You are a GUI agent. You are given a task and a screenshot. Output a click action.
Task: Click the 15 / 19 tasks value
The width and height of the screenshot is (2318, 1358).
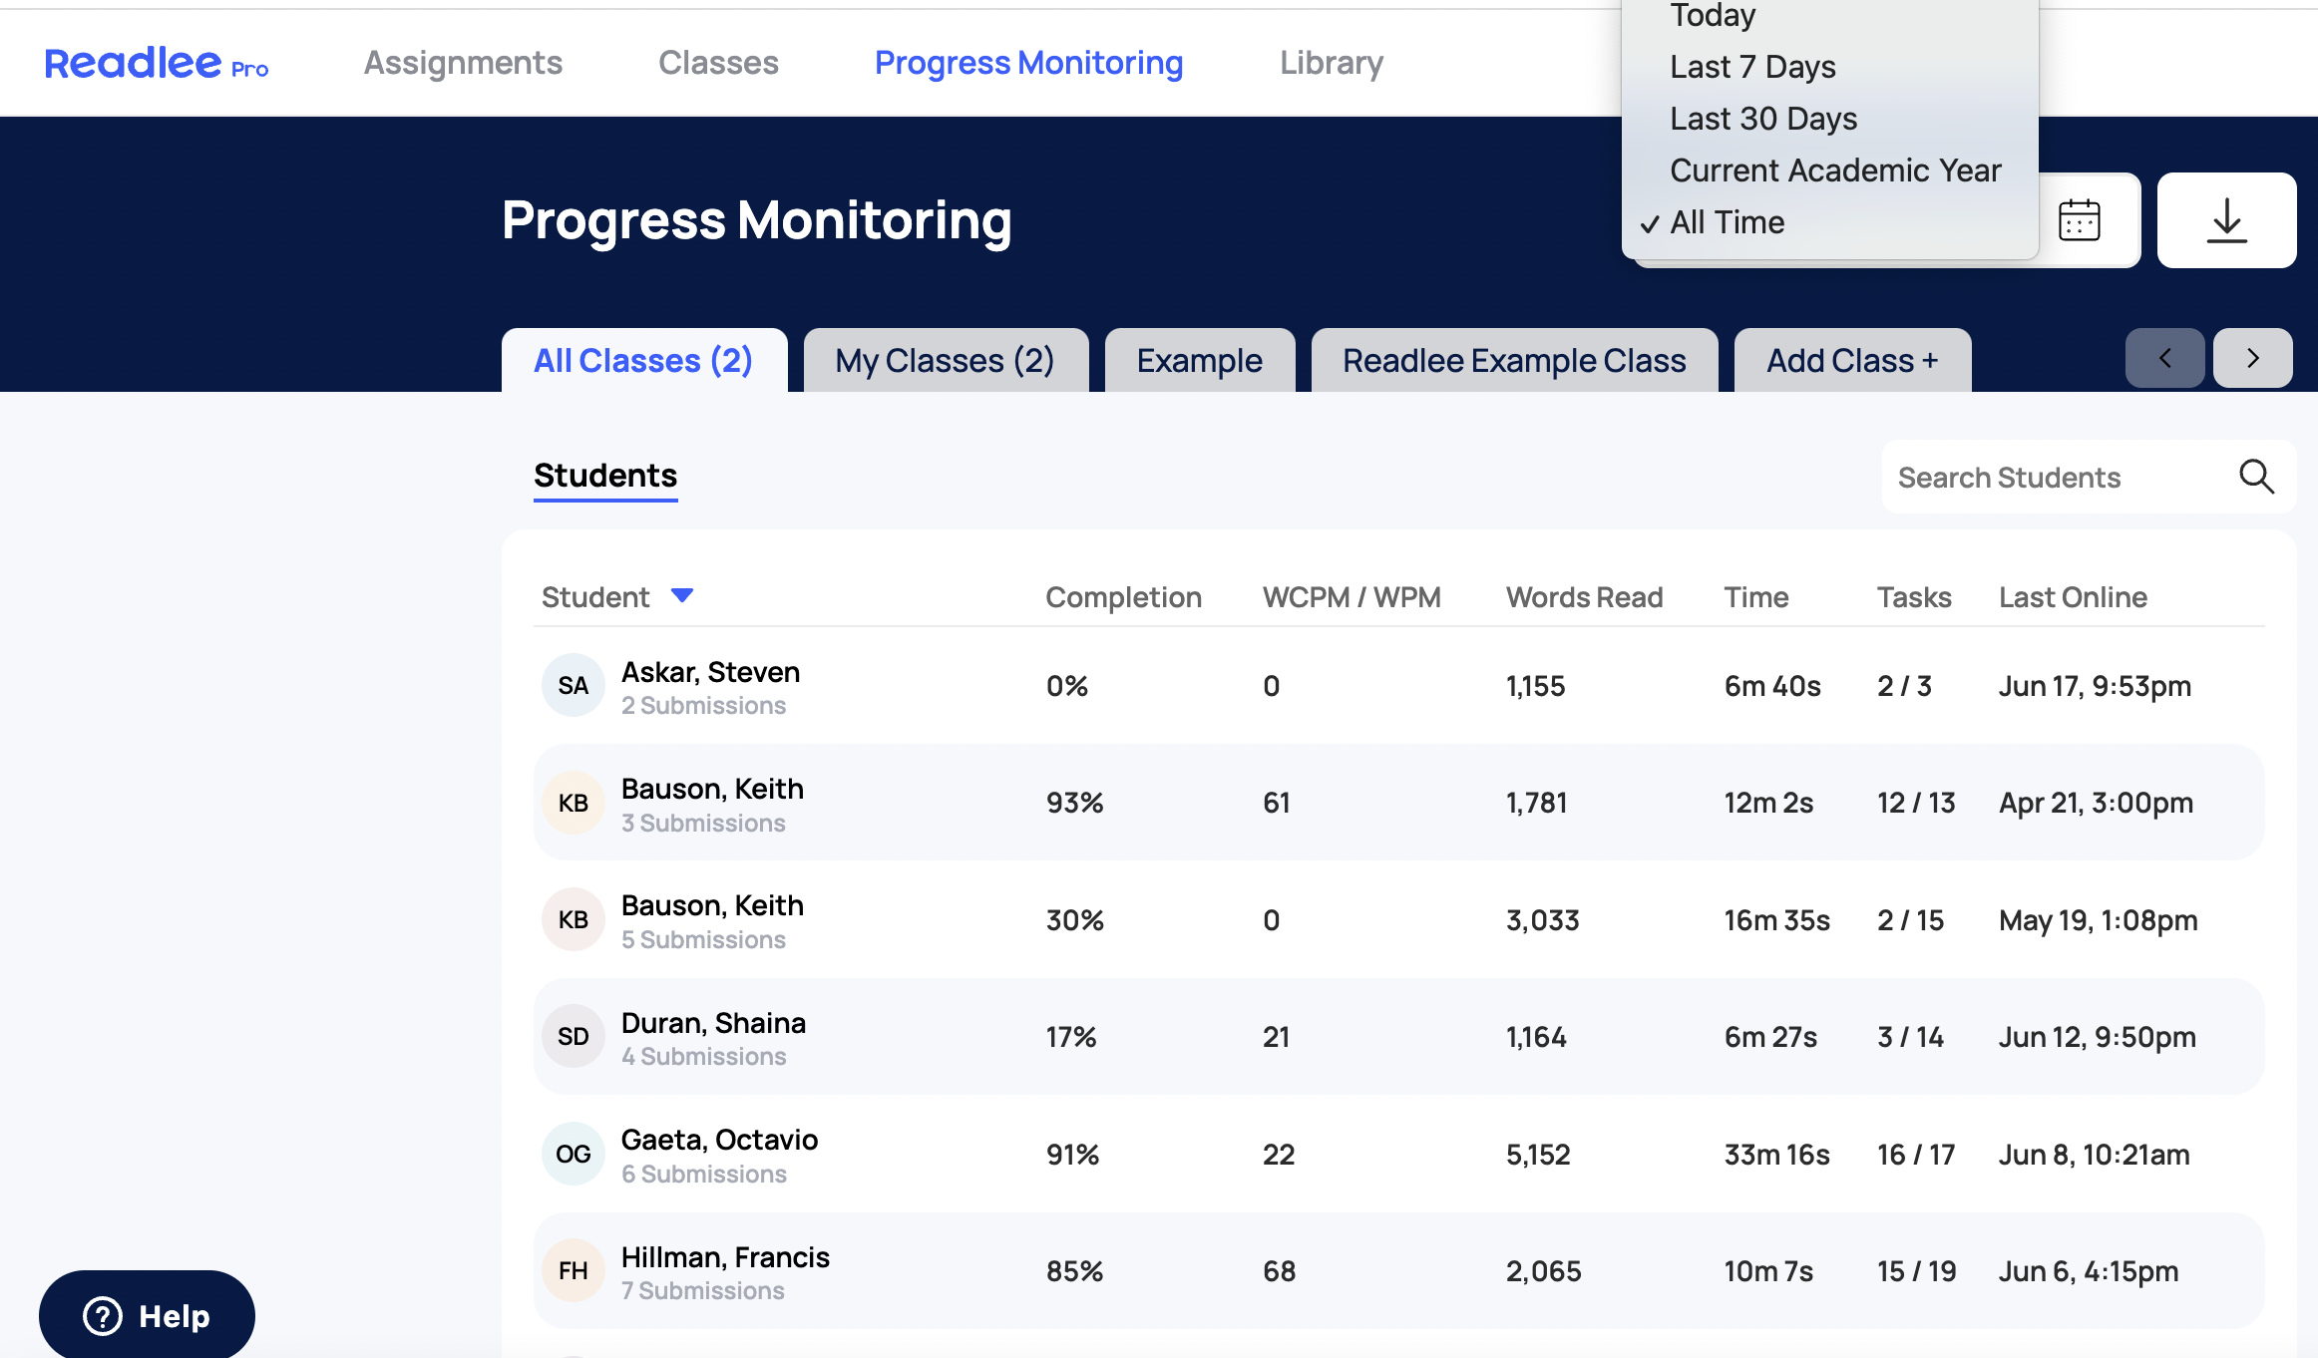pyautogui.click(x=1916, y=1271)
